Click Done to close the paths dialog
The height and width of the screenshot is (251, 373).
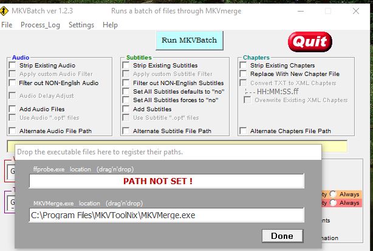[x=282, y=236]
